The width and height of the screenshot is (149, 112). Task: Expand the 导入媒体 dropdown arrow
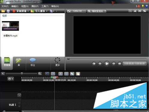[47, 11]
